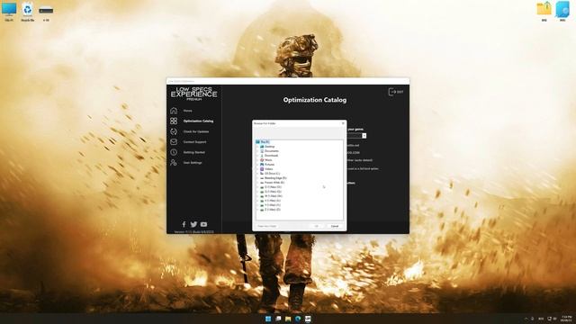Select the Desktop folder in tree
The height and width of the screenshot is (324, 576).
[267, 146]
